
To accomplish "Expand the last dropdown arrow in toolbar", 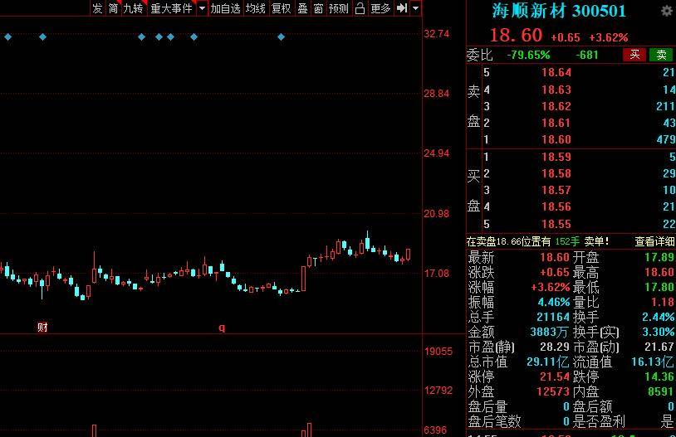I will tap(415, 8).
